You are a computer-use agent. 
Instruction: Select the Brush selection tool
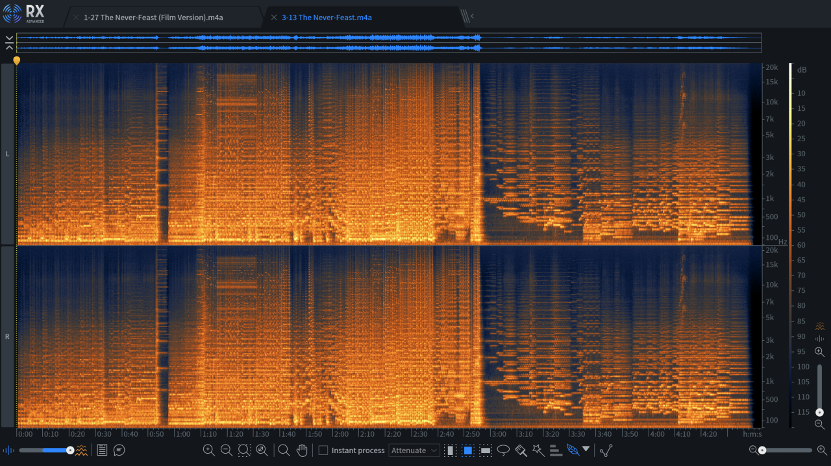[x=521, y=450]
